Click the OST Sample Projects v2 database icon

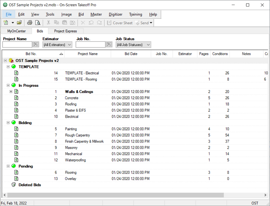point(11,61)
